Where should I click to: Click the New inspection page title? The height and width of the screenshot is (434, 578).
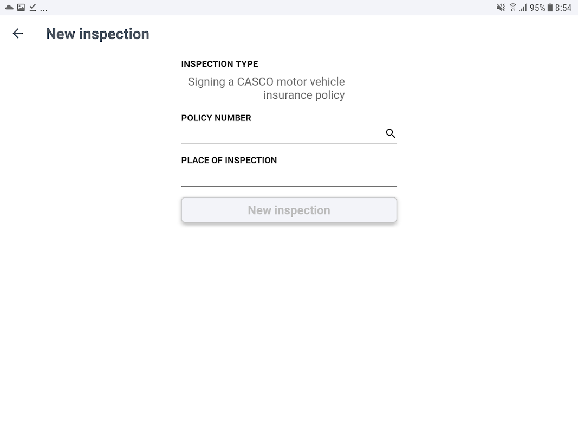click(x=98, y=34)
